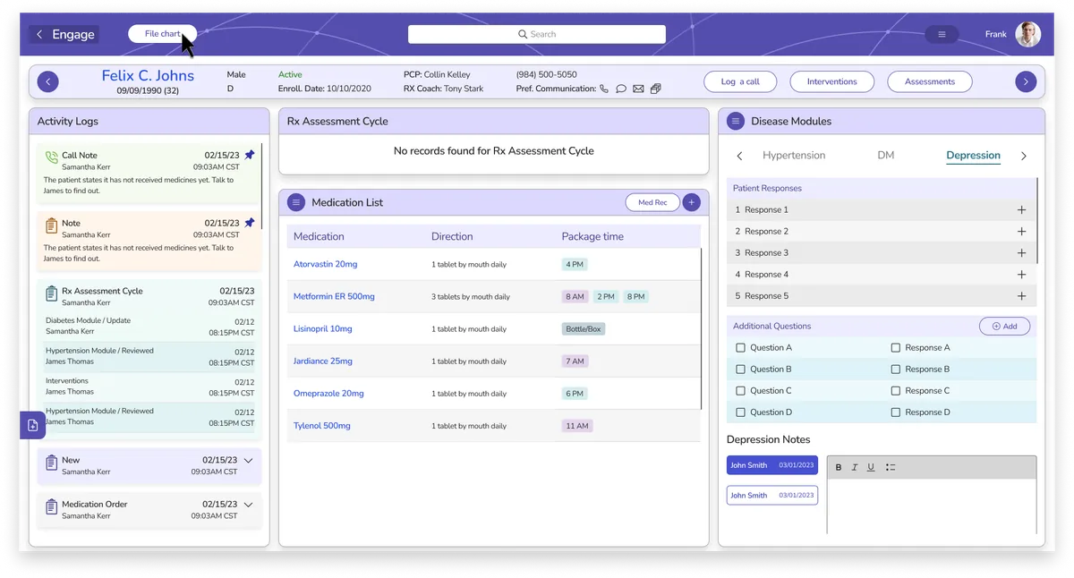Screen dimensions: 1074x578
Task: Open the Metformin ER 500mg link
Action: tap(334, 296)
